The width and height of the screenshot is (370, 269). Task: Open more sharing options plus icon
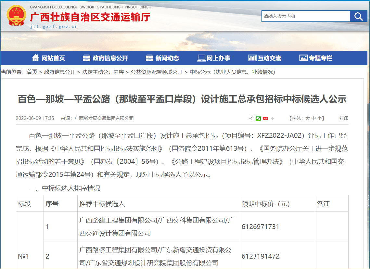(273, 119)
